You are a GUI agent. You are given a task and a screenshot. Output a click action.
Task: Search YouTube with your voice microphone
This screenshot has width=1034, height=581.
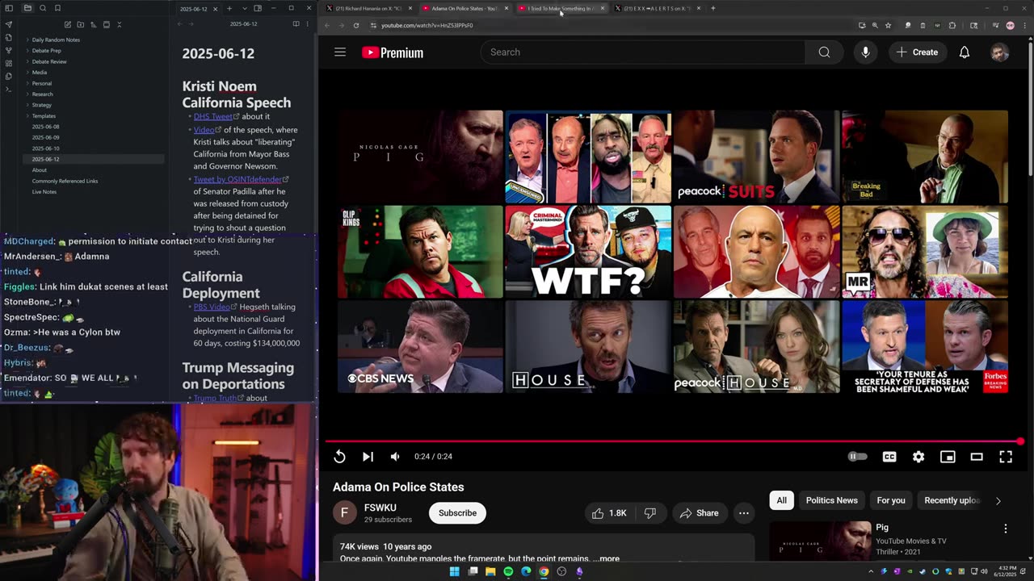865,52
